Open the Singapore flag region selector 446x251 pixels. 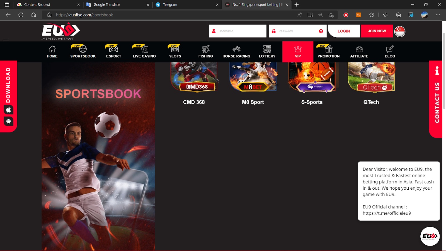click(400, 31)
